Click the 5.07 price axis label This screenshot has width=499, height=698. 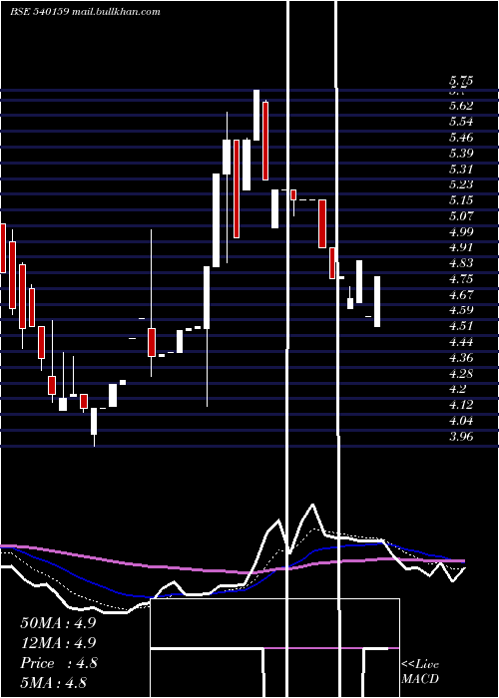tap(461, 216)
